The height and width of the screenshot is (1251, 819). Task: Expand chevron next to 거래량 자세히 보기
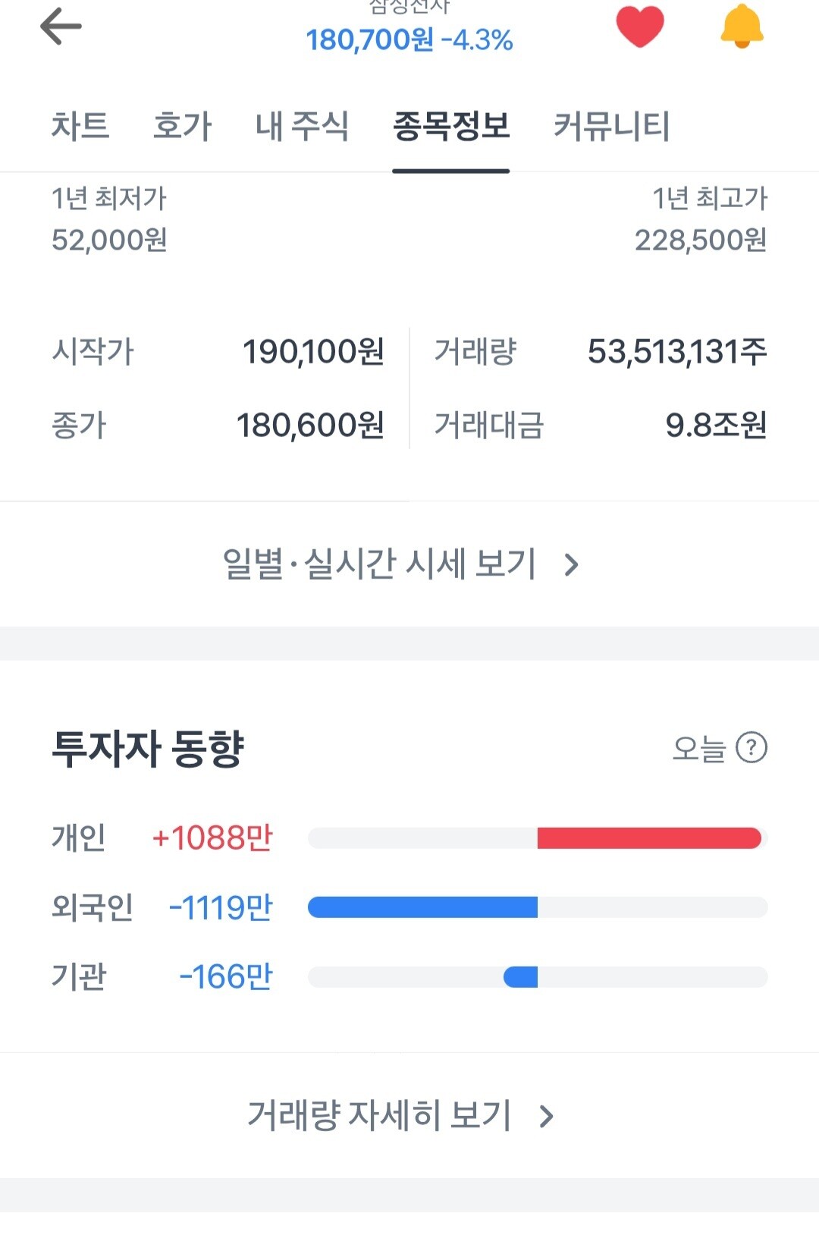[547, 1116]
